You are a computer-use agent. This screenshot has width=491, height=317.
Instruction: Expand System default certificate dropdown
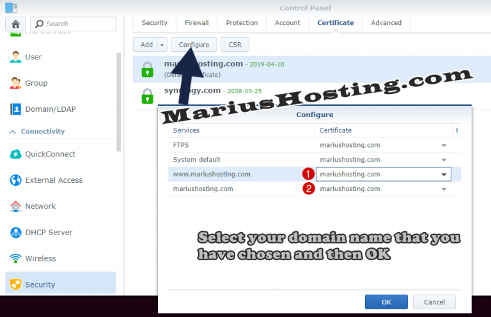[444, 160]
